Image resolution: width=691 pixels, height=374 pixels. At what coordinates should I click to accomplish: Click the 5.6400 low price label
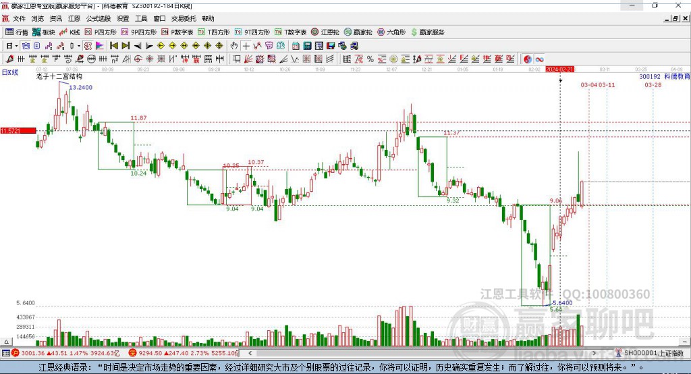[563, 302]
